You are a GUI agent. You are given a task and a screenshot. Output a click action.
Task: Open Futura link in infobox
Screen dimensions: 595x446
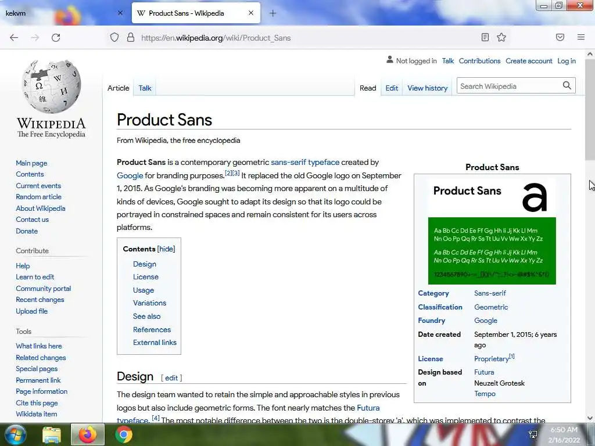(484, 372)
